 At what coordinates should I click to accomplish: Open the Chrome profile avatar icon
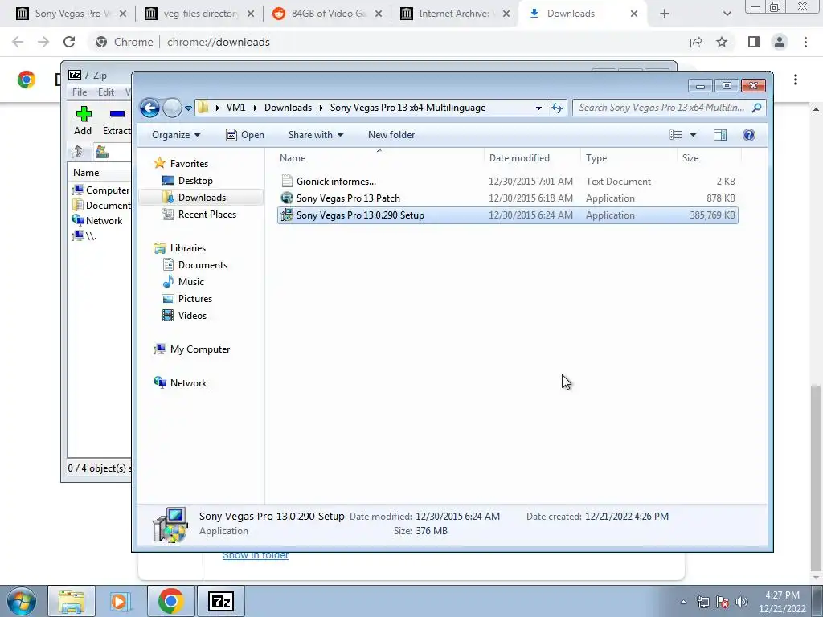click(780, 42)
